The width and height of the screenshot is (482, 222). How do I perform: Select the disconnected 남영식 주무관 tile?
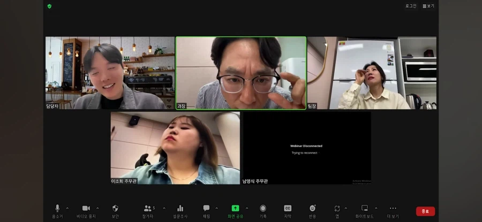pos(307,148)
